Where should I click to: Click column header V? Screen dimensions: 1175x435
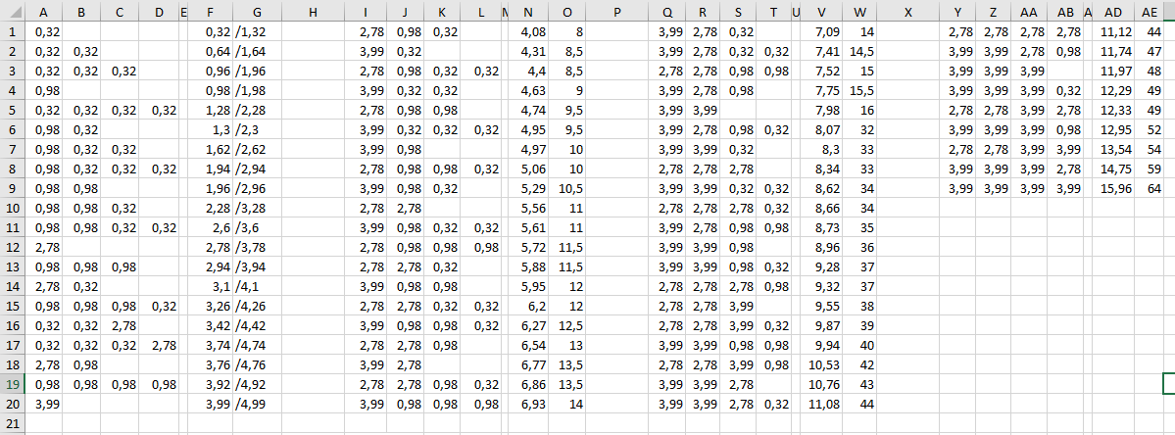(x=822, y=12)
